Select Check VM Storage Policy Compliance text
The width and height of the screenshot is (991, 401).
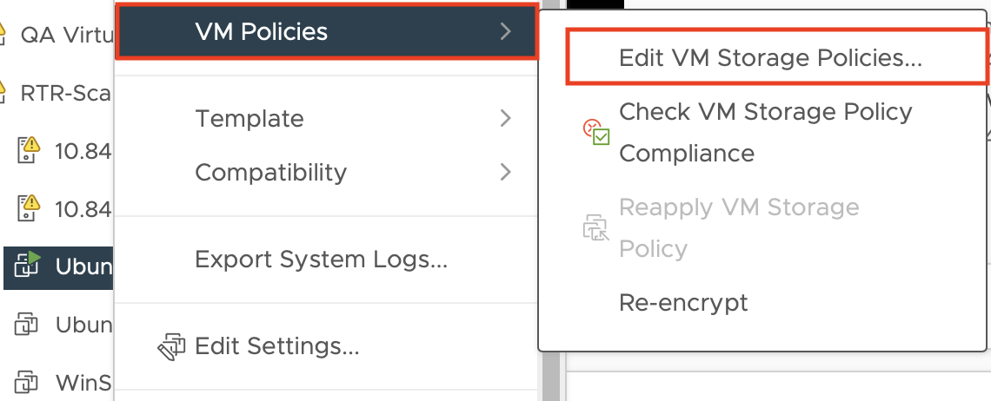coord(765,132)
